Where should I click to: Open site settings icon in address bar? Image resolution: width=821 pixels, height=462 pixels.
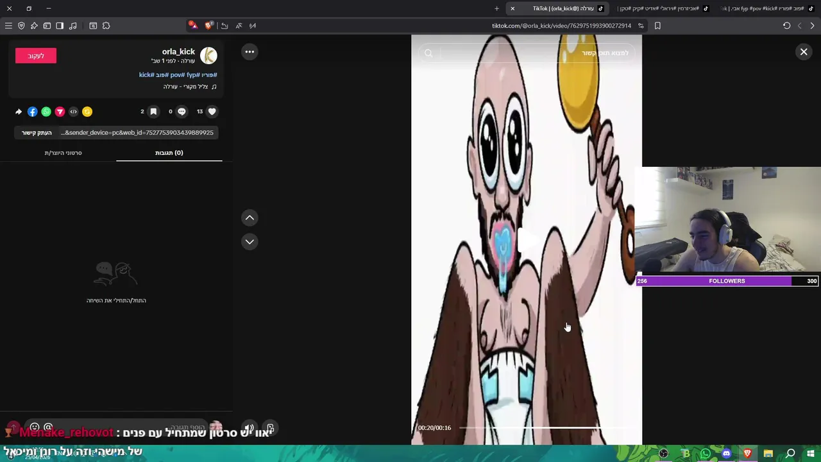(641, 26)
